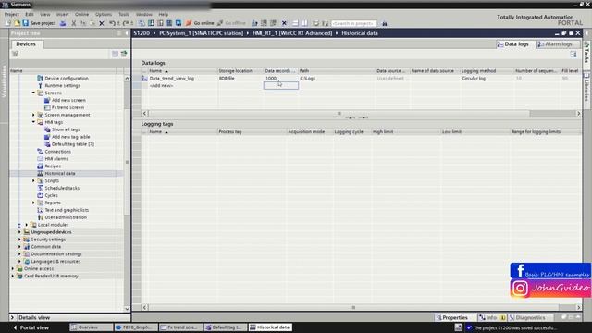Collapse the project tree with arrow icon
This screenshot has width=592, height=333.
[127, 33]
